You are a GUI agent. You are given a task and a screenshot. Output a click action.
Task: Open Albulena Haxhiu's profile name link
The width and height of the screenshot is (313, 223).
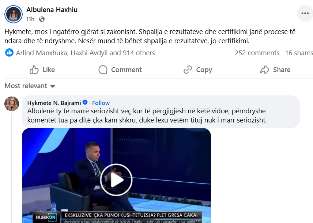(x=52, y=10)
